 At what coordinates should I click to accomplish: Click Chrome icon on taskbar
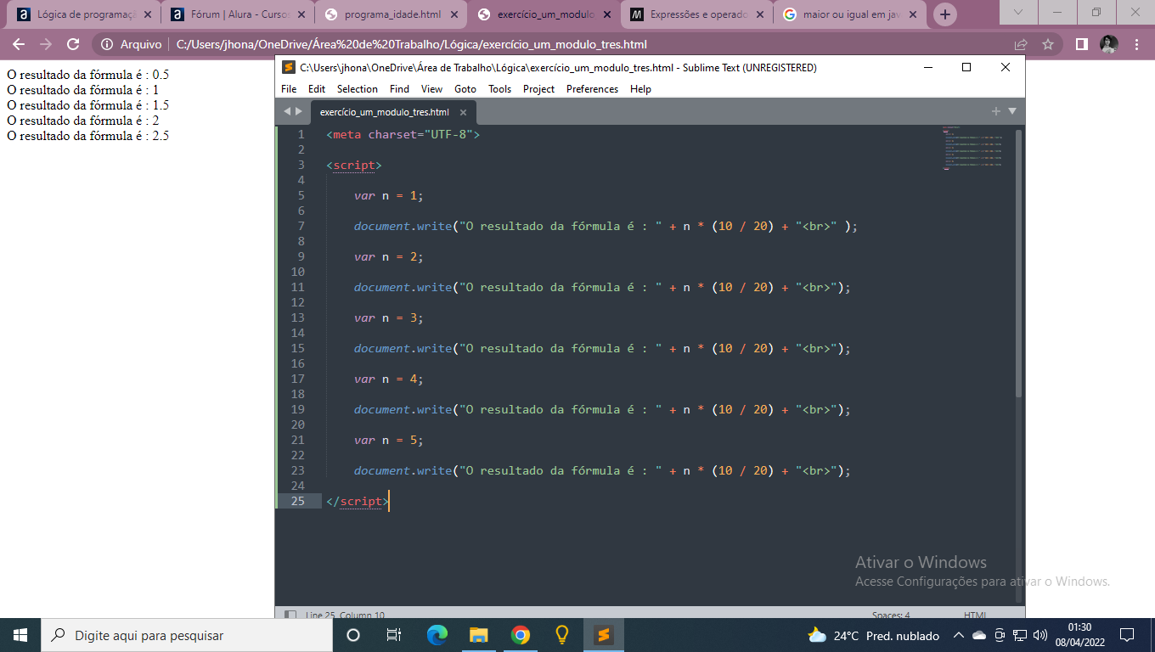(x=520, y=635)
